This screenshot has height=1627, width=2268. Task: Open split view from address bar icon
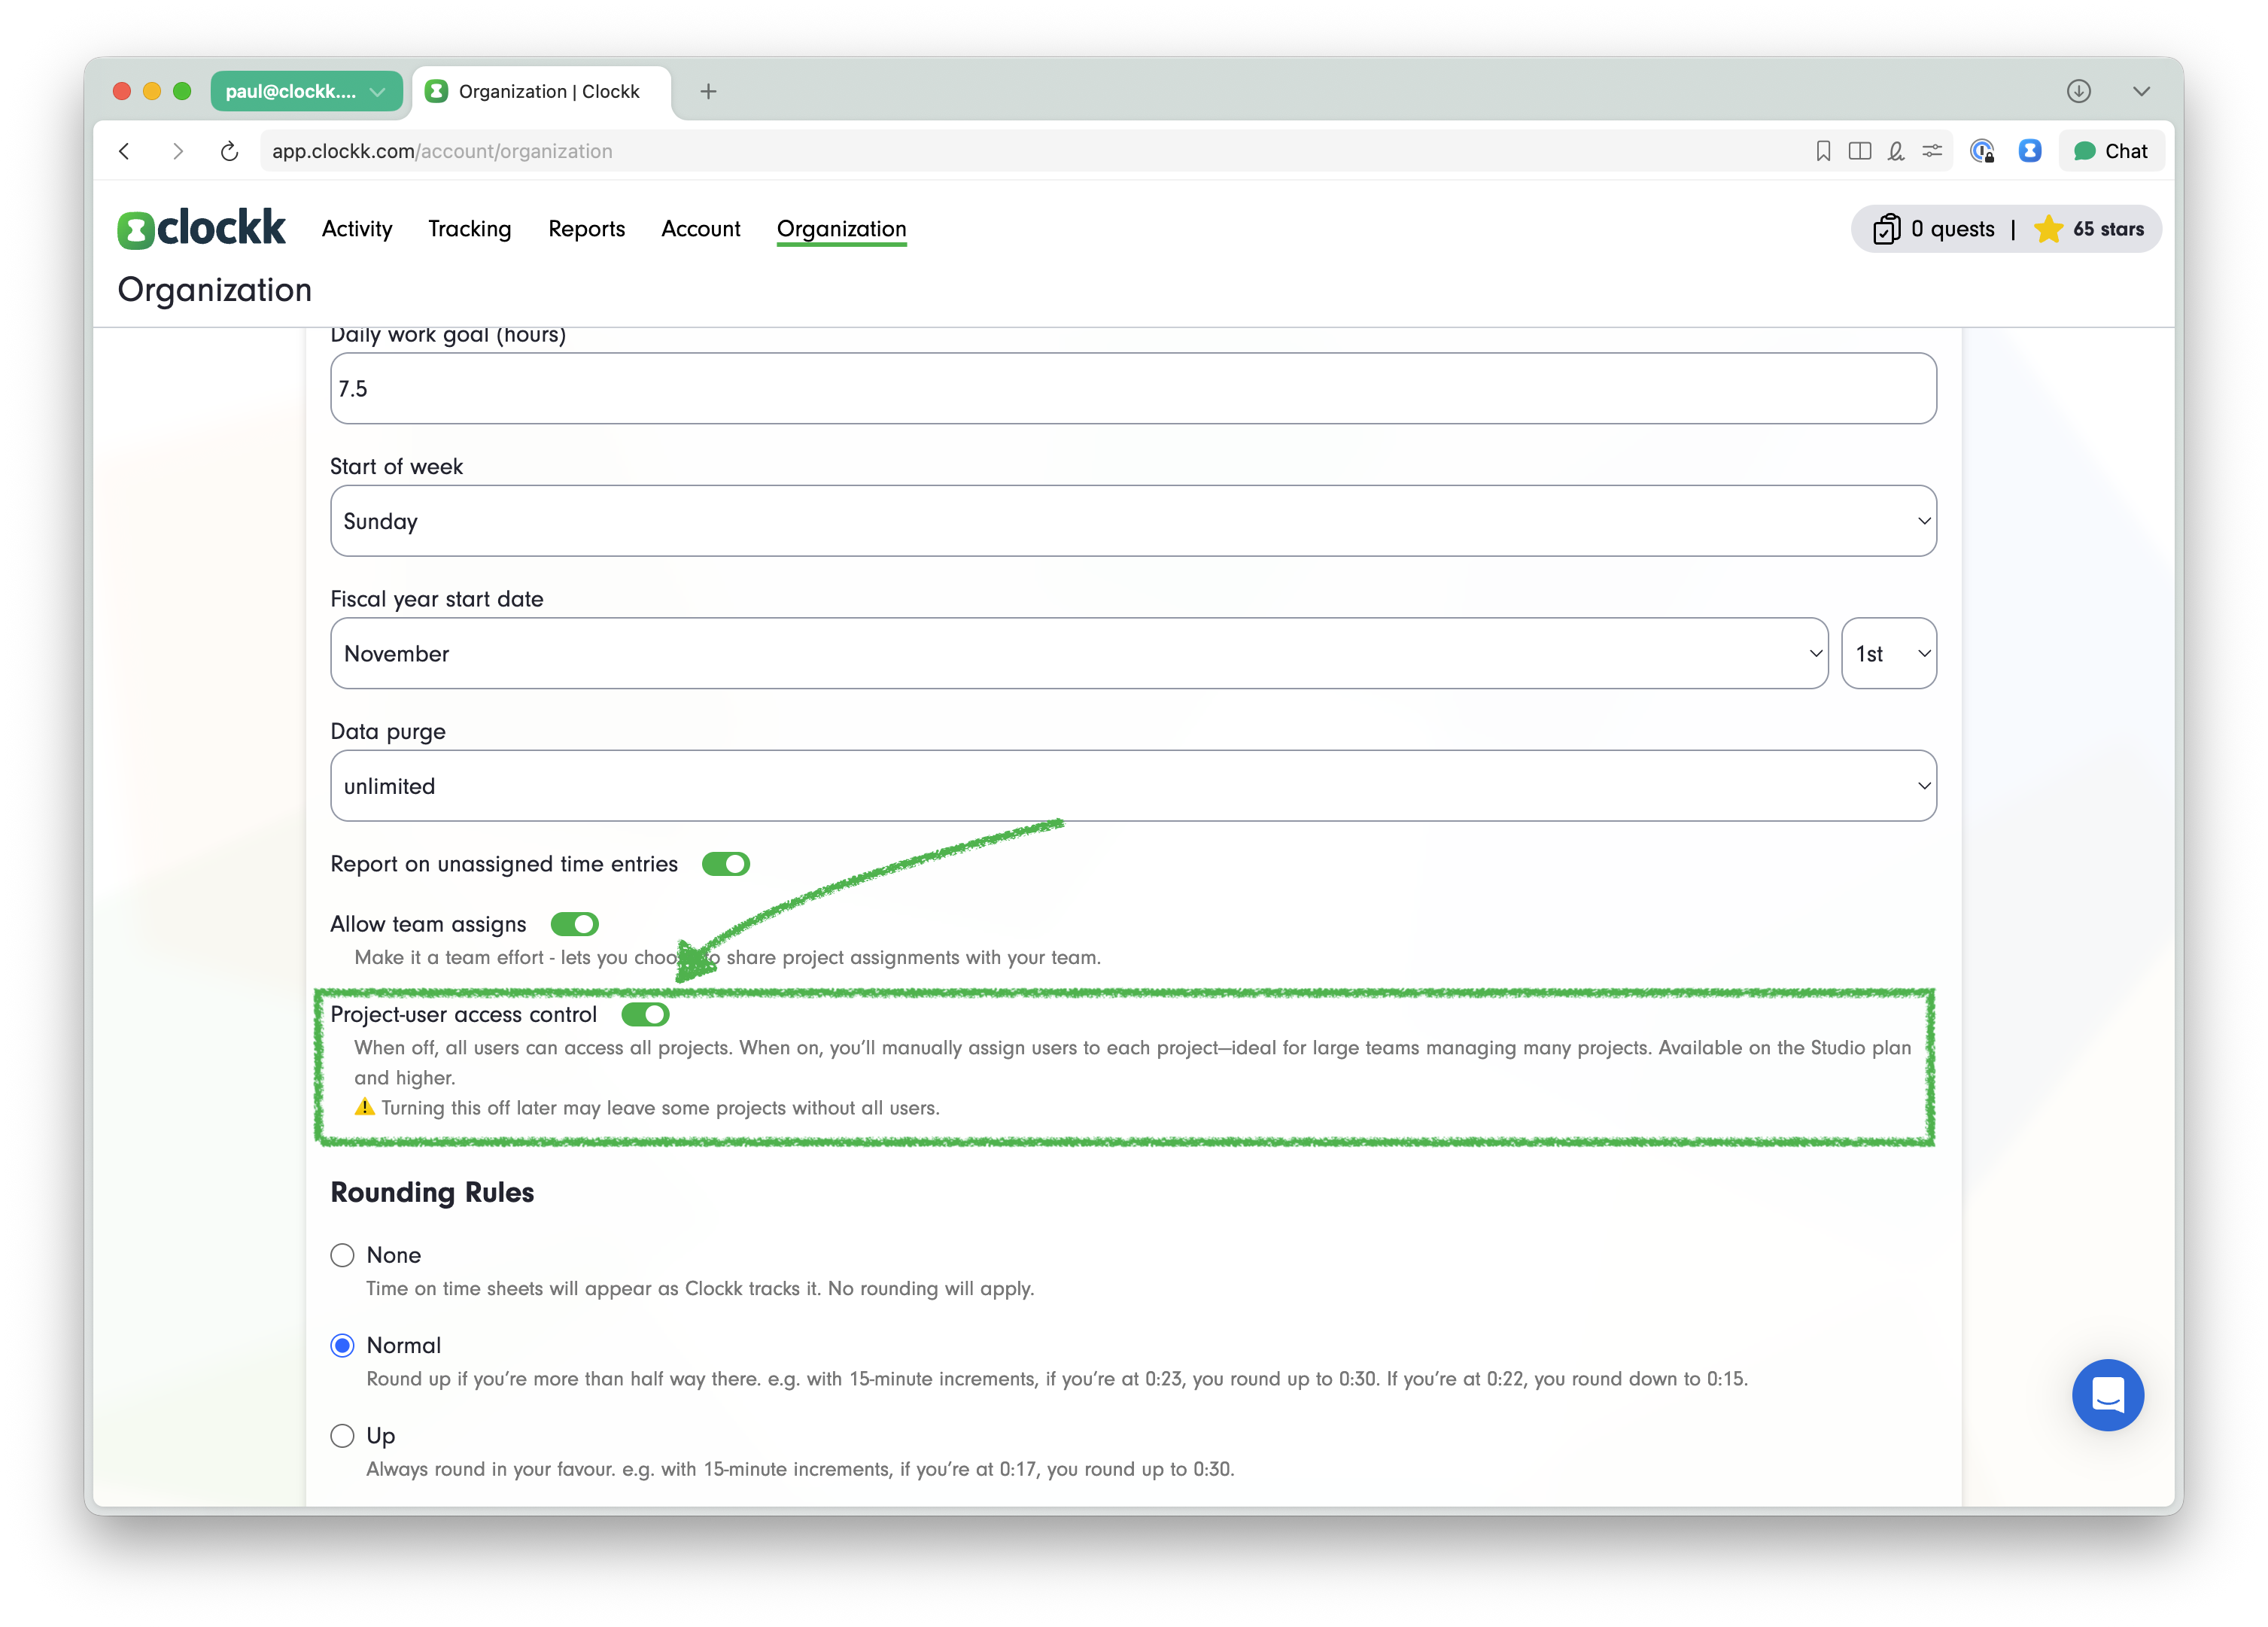1860,151
